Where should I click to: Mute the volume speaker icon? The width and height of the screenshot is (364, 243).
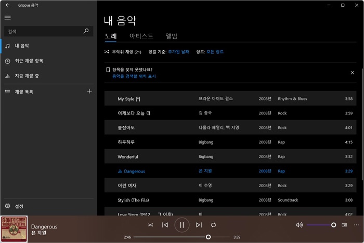coord(299,225)
